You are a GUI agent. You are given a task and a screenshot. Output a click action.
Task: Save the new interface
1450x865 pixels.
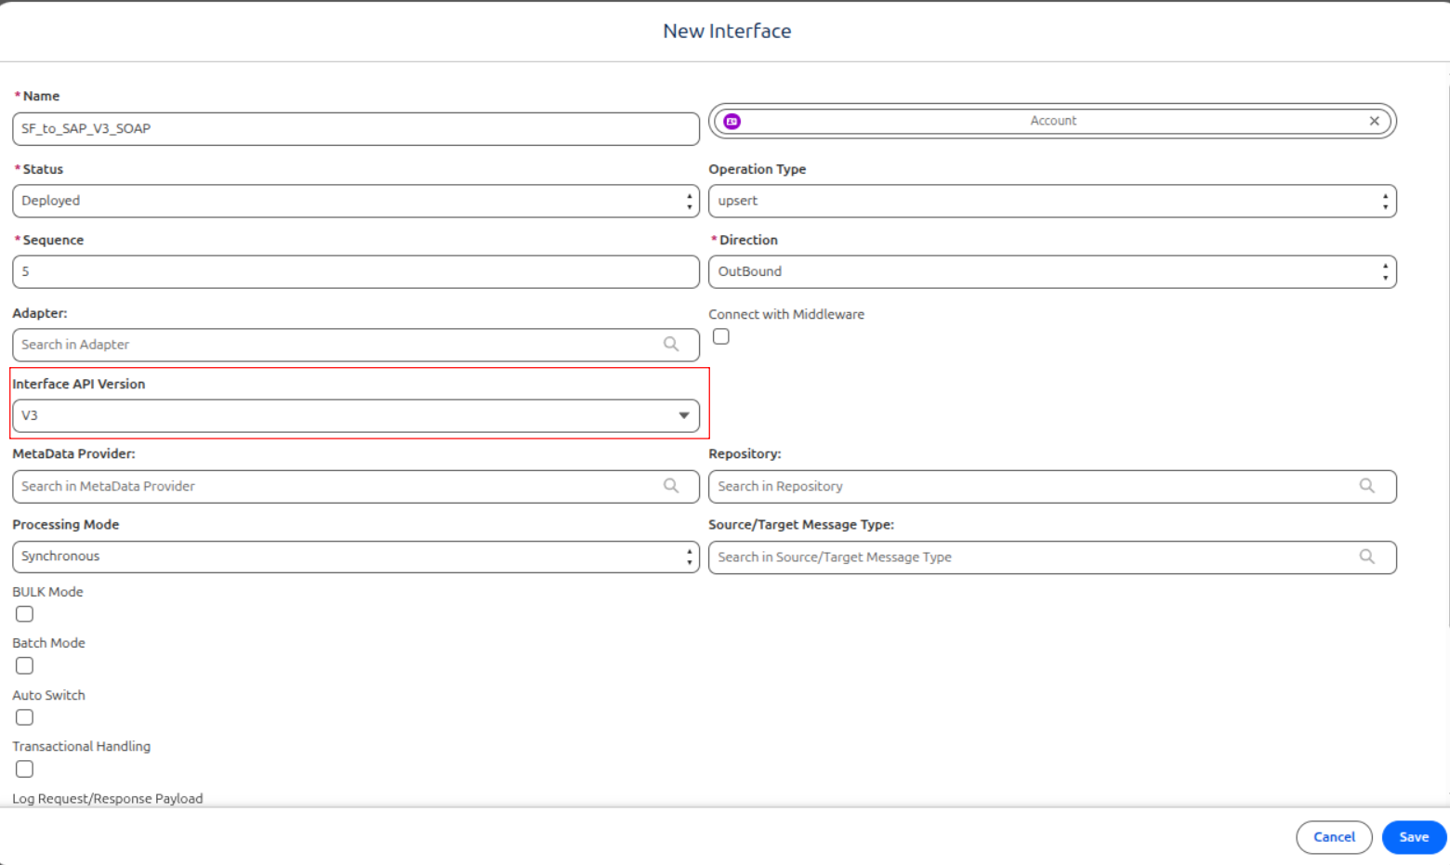(1414, 837)
